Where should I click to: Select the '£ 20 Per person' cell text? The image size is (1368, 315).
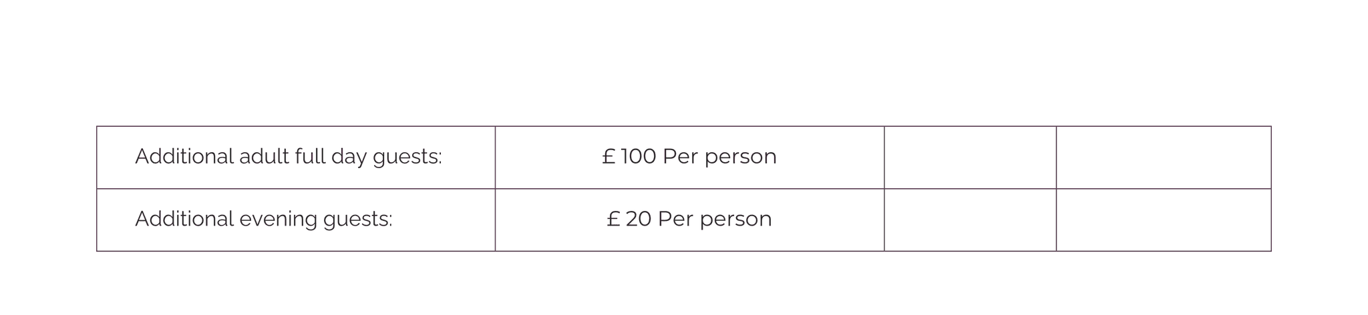(689, 220)
